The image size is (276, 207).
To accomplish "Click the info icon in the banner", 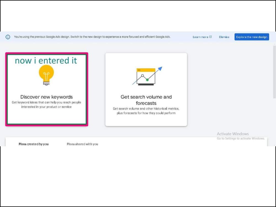I will (x=8, y=37).
